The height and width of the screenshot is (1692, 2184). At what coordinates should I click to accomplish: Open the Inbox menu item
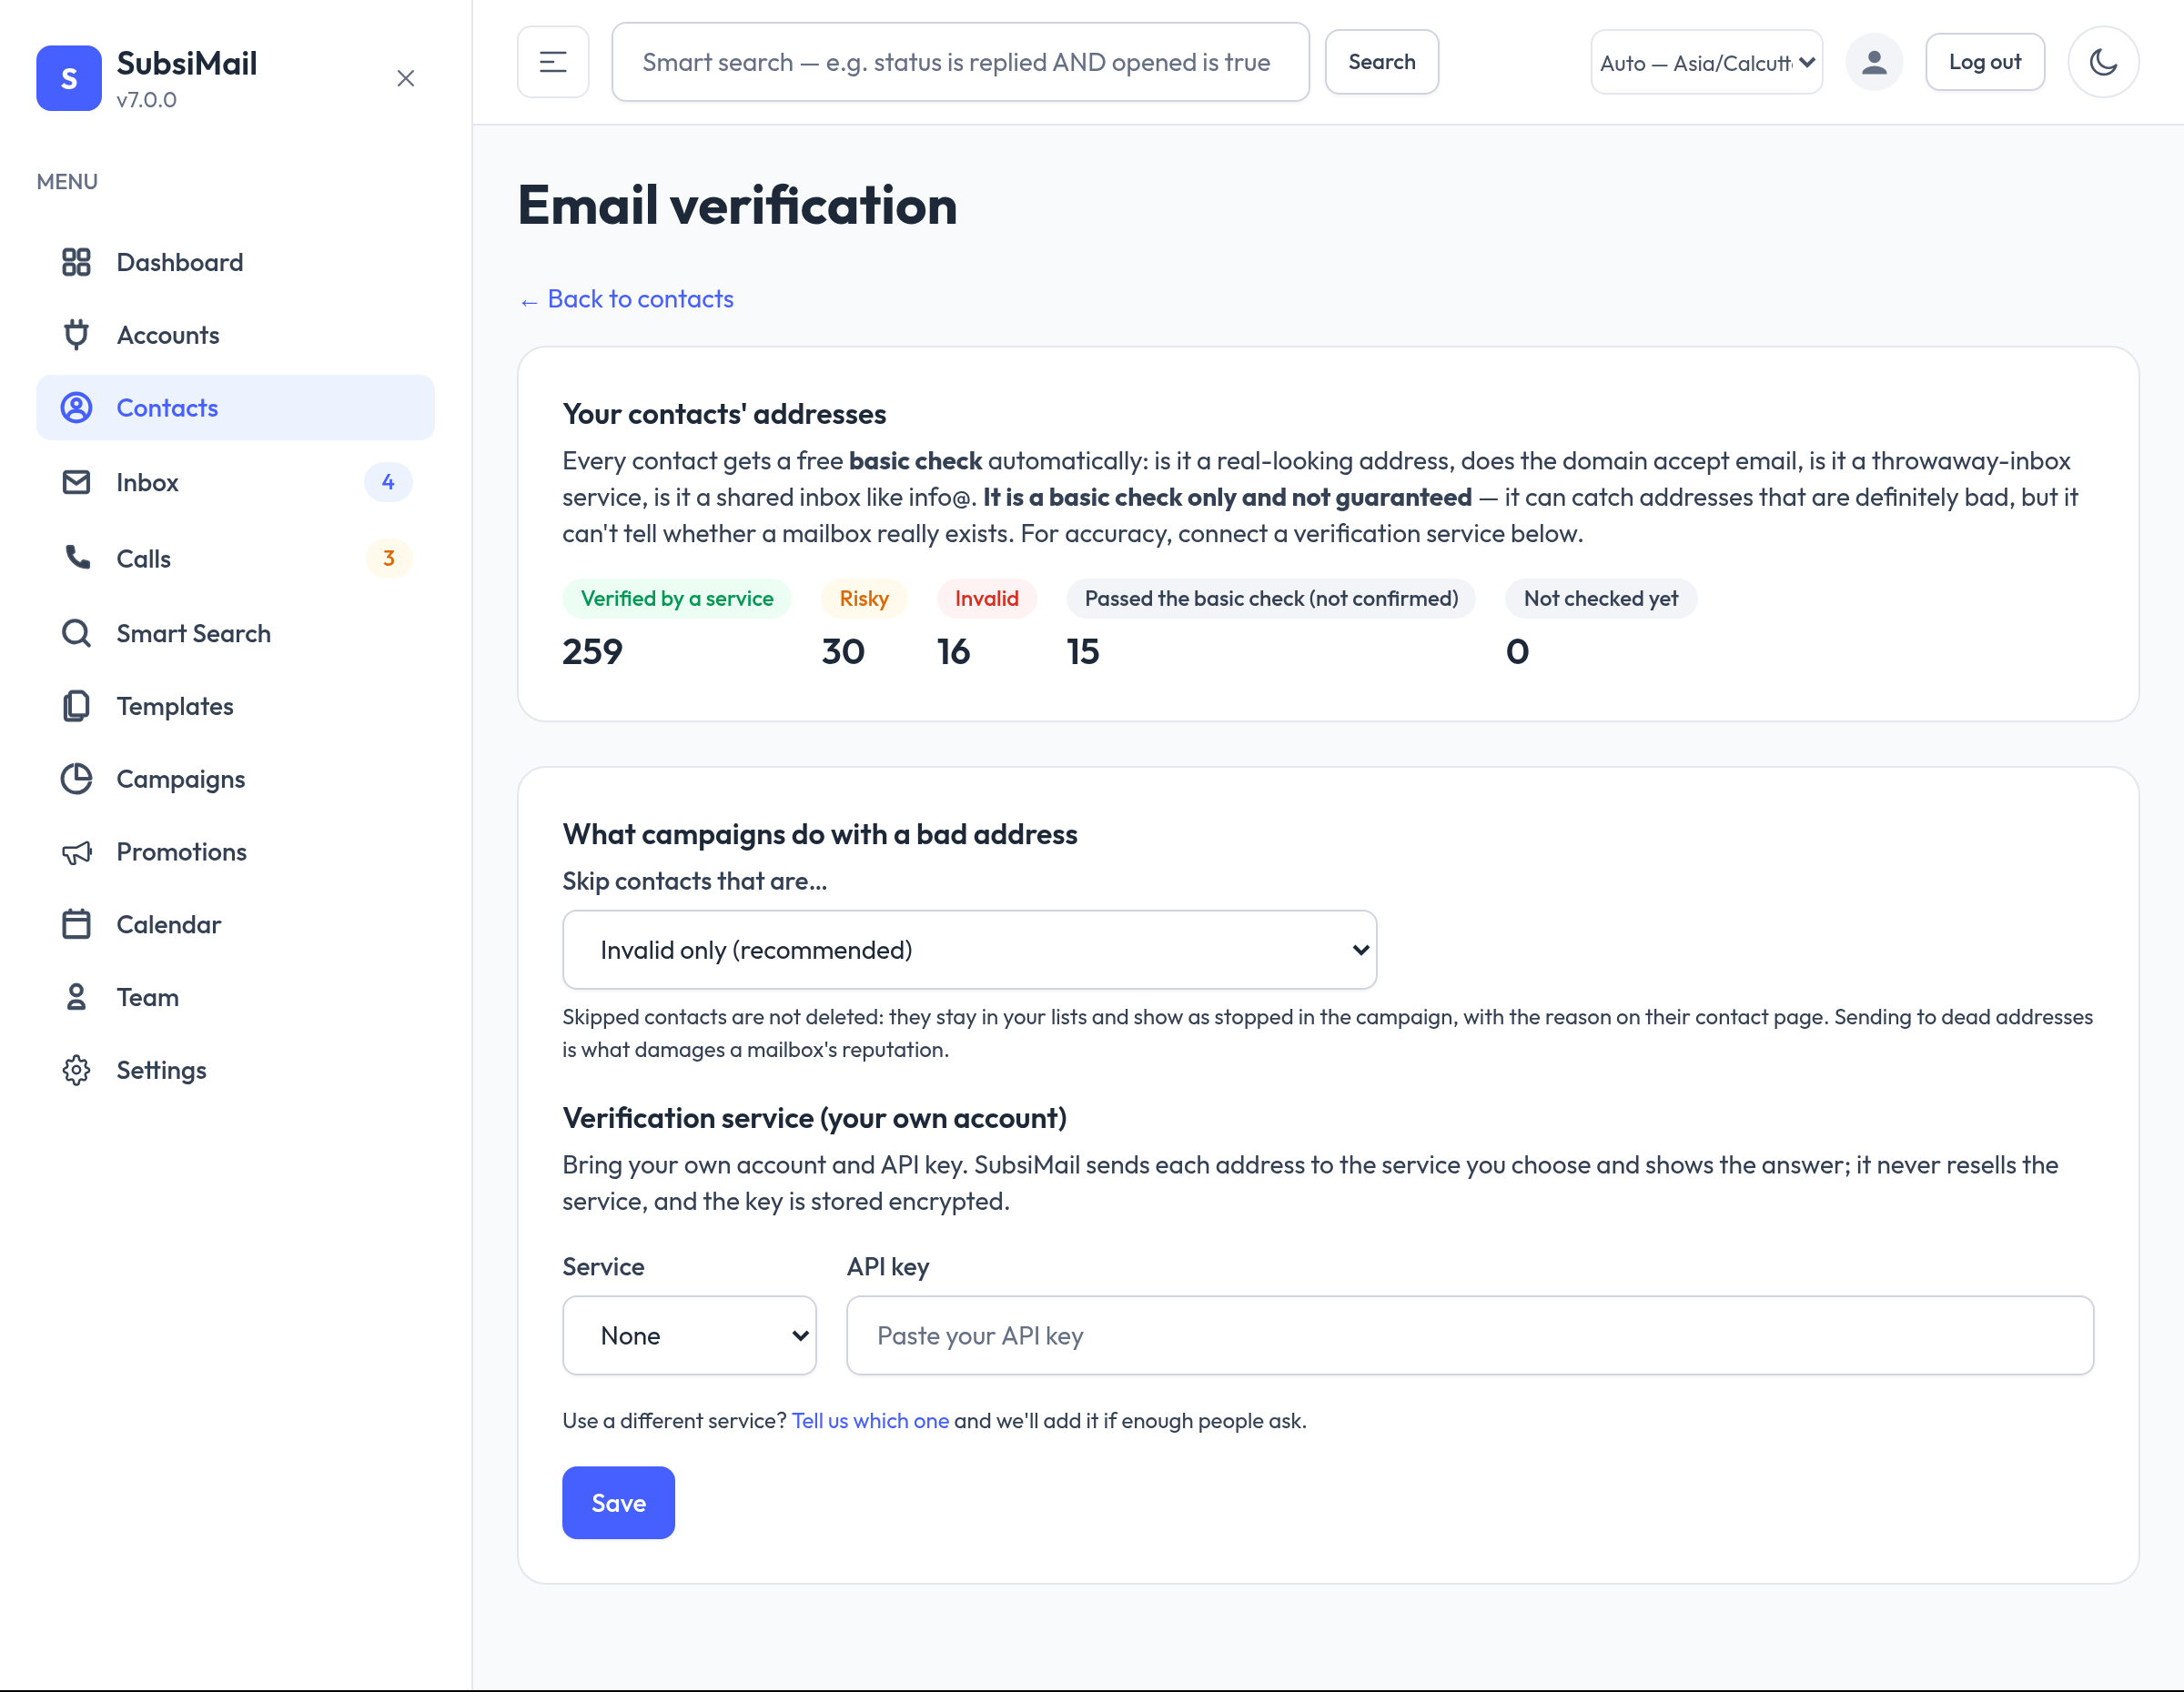[x=235, y=482]
